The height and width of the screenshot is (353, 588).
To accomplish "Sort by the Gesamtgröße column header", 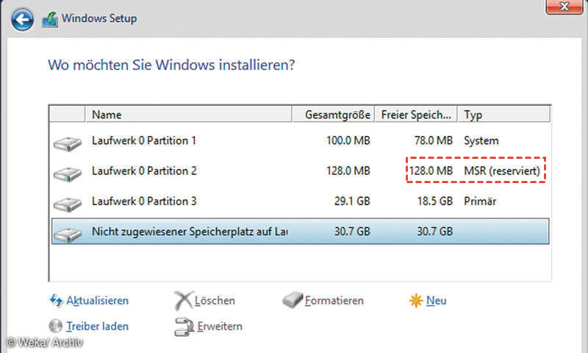I will pos(338,115).
